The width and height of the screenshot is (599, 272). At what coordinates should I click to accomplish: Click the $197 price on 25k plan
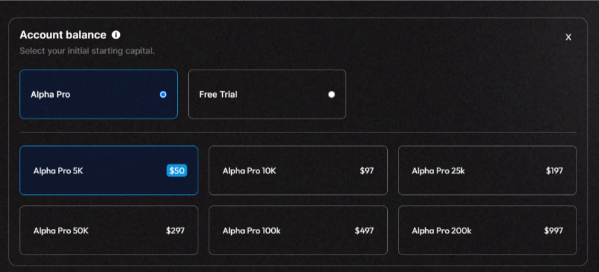coord(554,171)
